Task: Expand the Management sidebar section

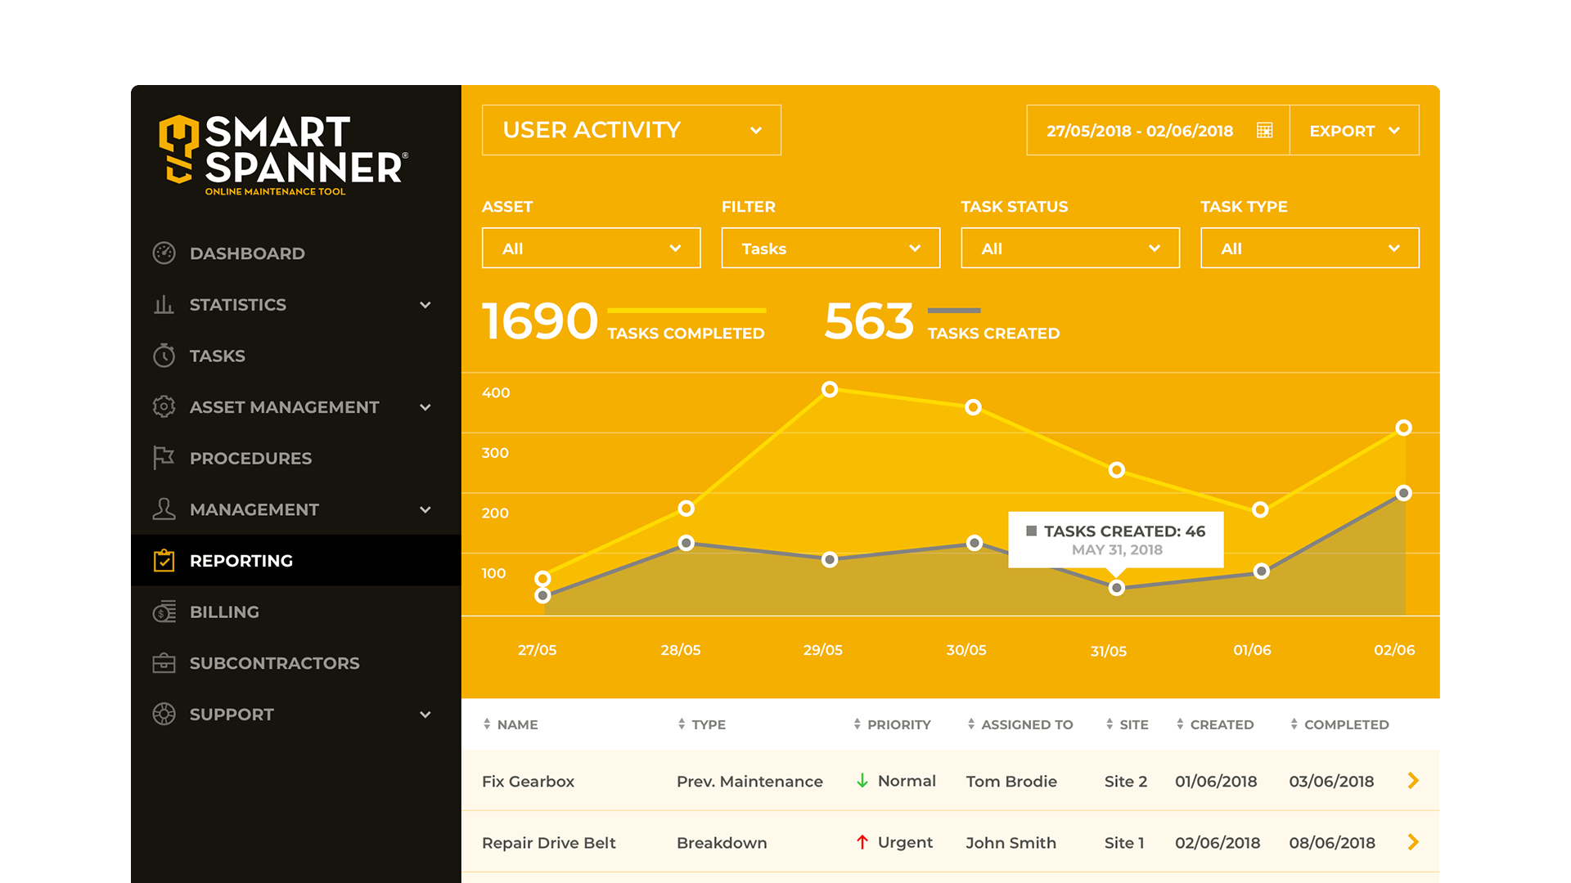Action: (424, 509)
